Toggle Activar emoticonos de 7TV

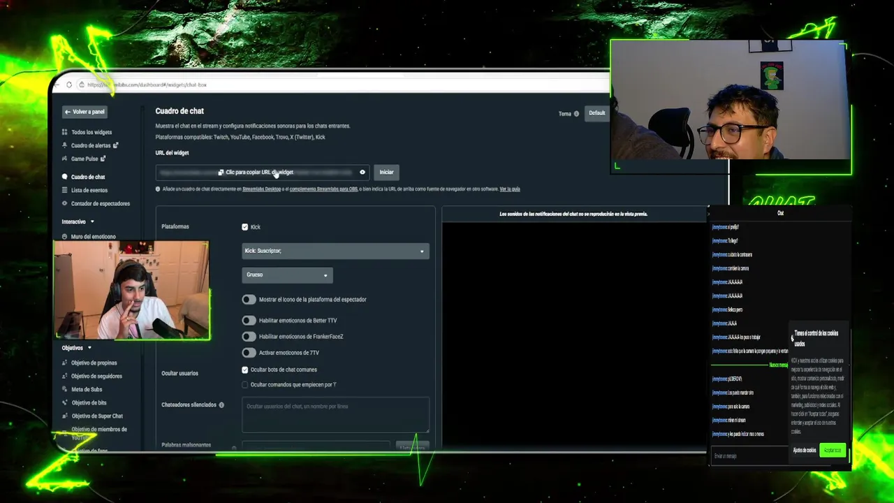pyautogui.click(x=249, y=353)
